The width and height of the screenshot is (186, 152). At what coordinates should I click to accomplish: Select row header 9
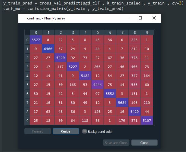[27, 121]
